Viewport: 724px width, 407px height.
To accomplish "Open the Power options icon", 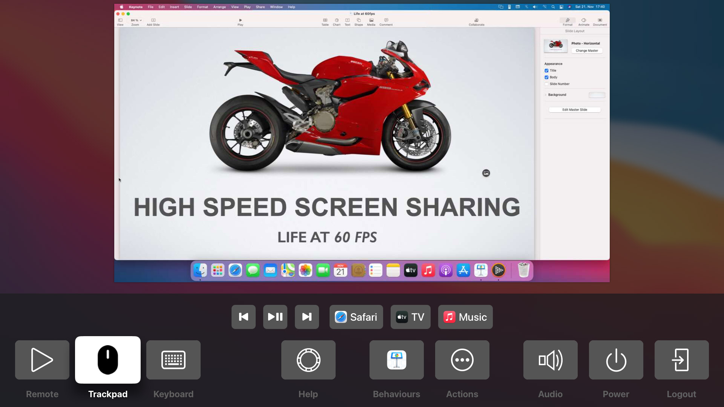I will (616, 360).
